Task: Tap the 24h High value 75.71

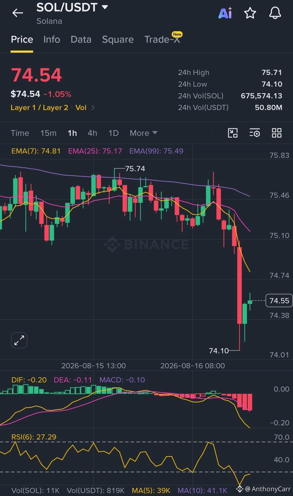Action: [x=272, y=73]
